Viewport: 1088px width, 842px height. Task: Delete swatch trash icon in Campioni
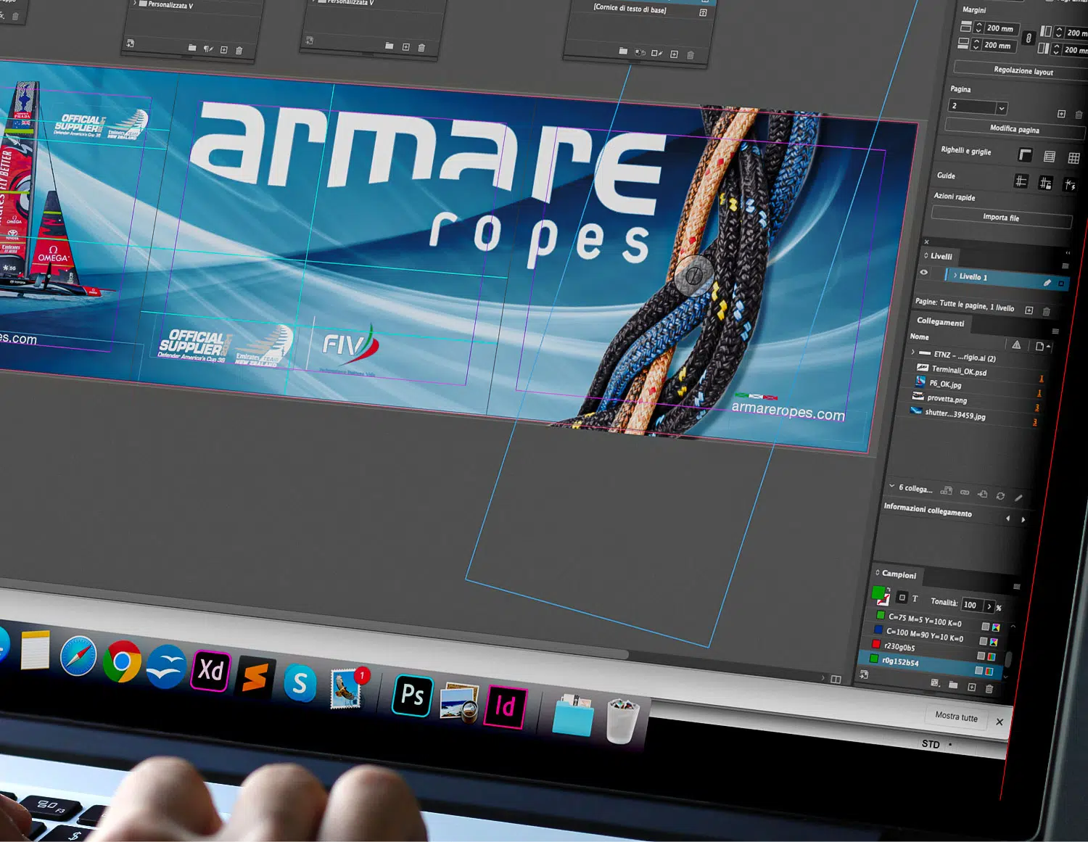click(989, 688)
